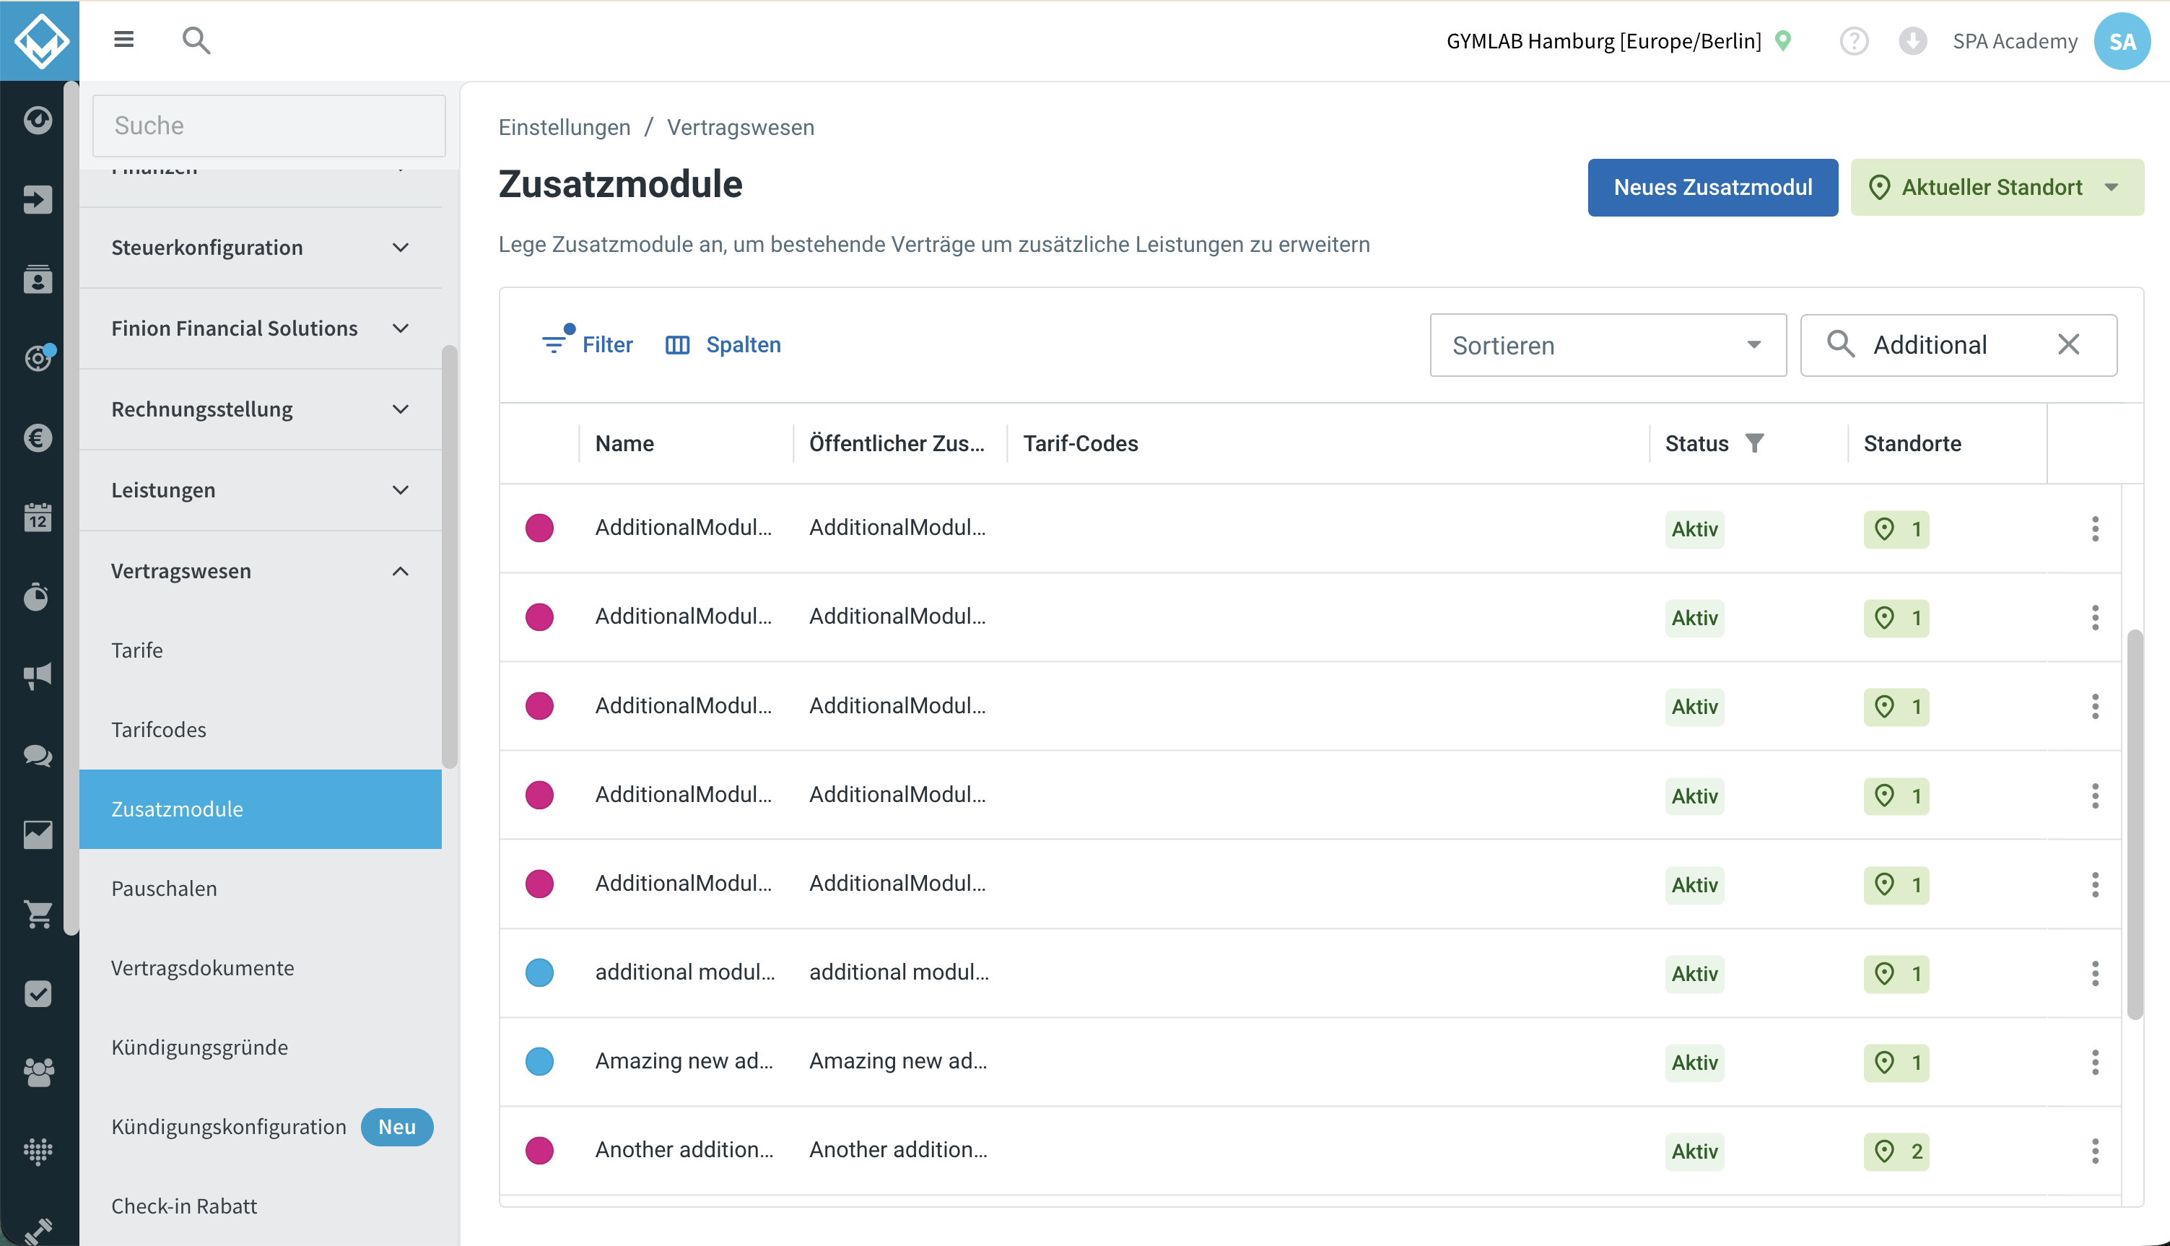Open the euro finance icon in left rail
Image resolution: width=2170 pixels, height=1246 pixels.
38,438
